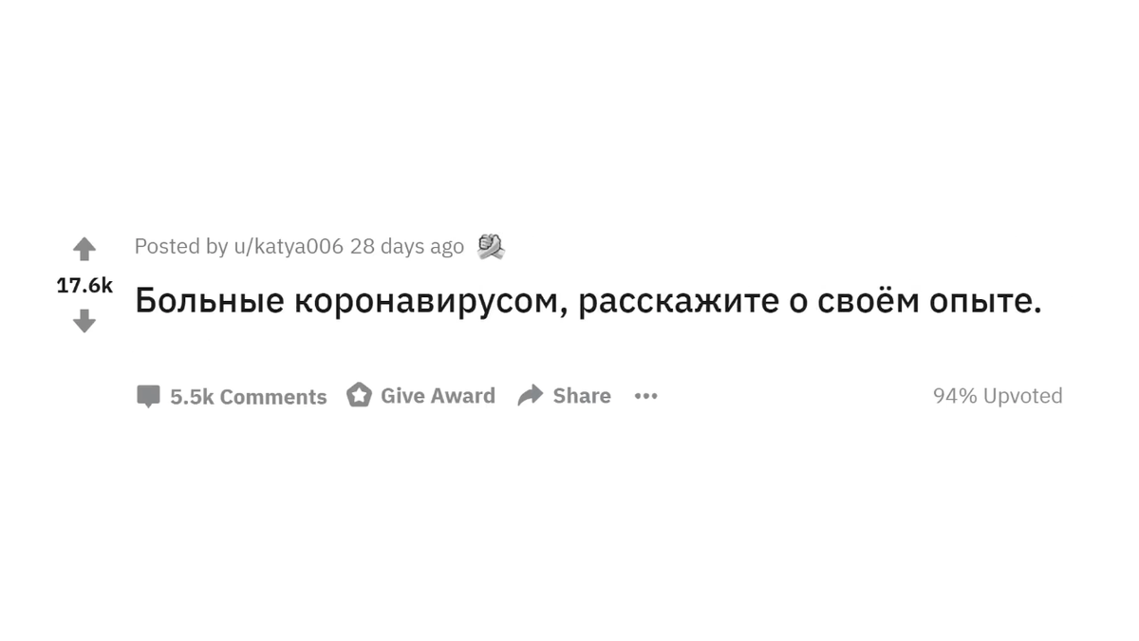Click the comments speech bubble icon
The height and width of the screenshot is (641, 1139).
tap(148, 396)
